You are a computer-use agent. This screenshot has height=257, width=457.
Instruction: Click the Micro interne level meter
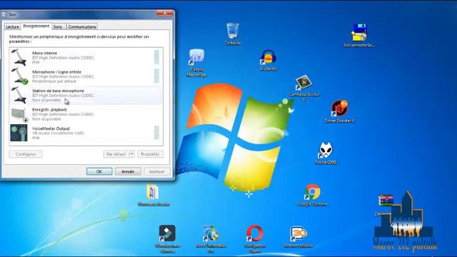(156, 57)
